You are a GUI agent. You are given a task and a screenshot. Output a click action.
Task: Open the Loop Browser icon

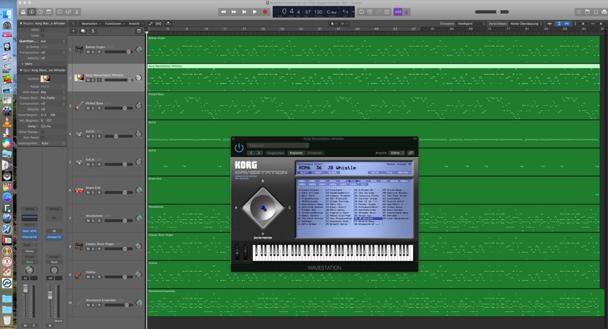(596, 12)
